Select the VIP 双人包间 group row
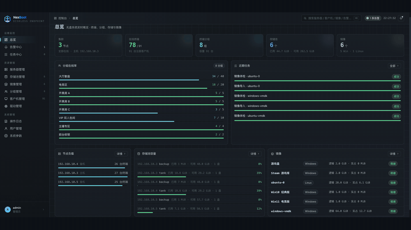 coord(141,119)
